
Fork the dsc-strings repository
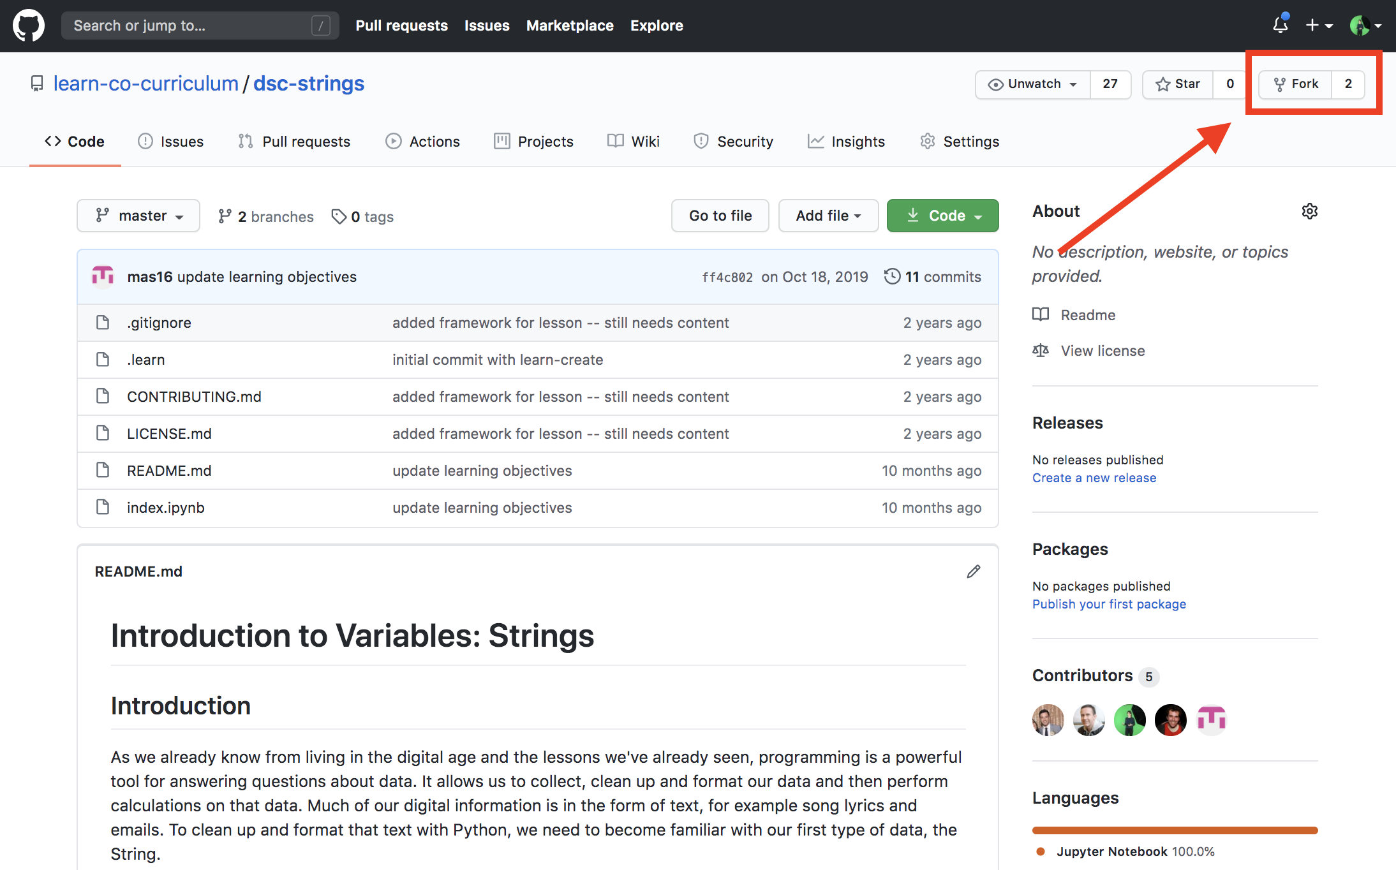click(x=1296, y=84)
